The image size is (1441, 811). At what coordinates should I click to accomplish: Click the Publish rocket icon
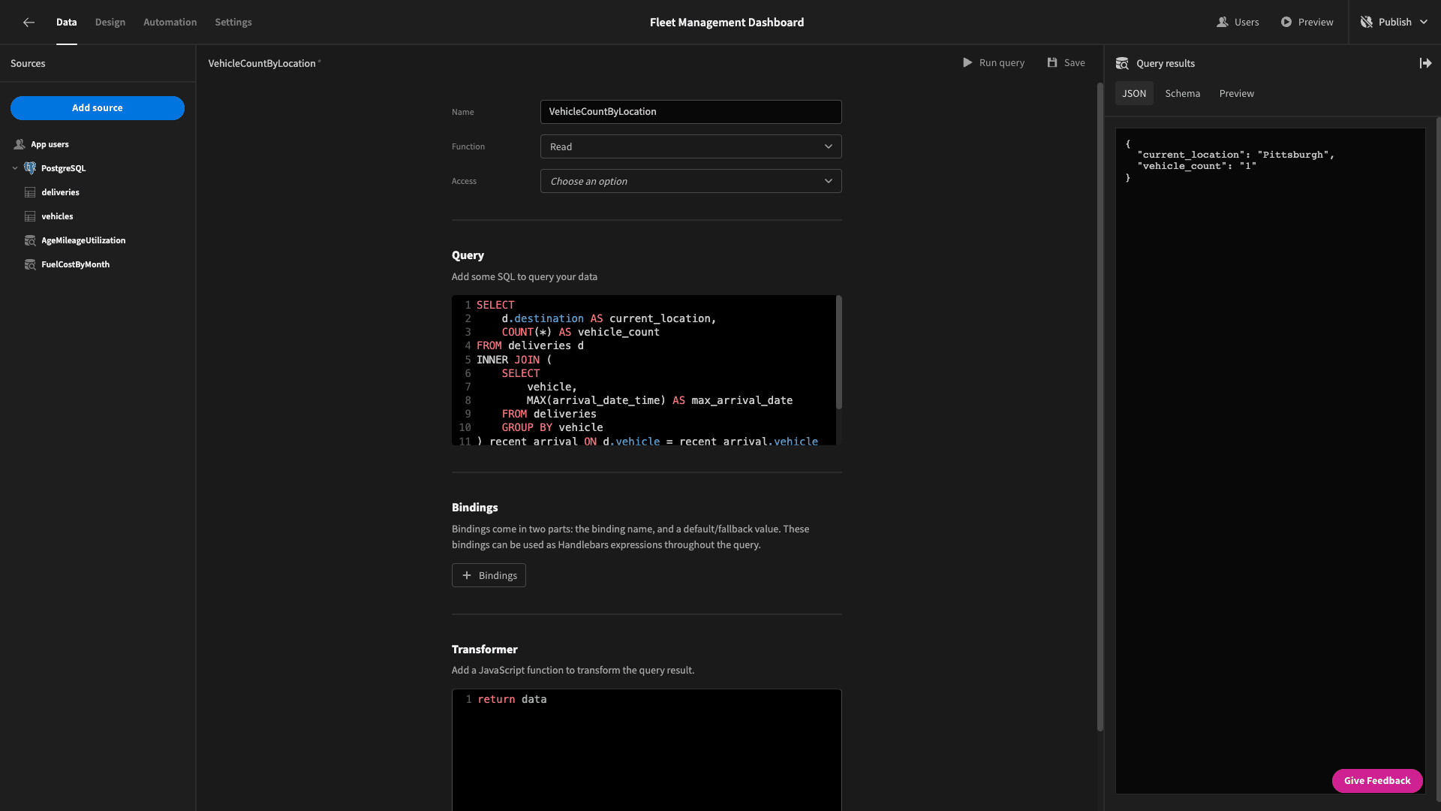[x=1367, y=23]
